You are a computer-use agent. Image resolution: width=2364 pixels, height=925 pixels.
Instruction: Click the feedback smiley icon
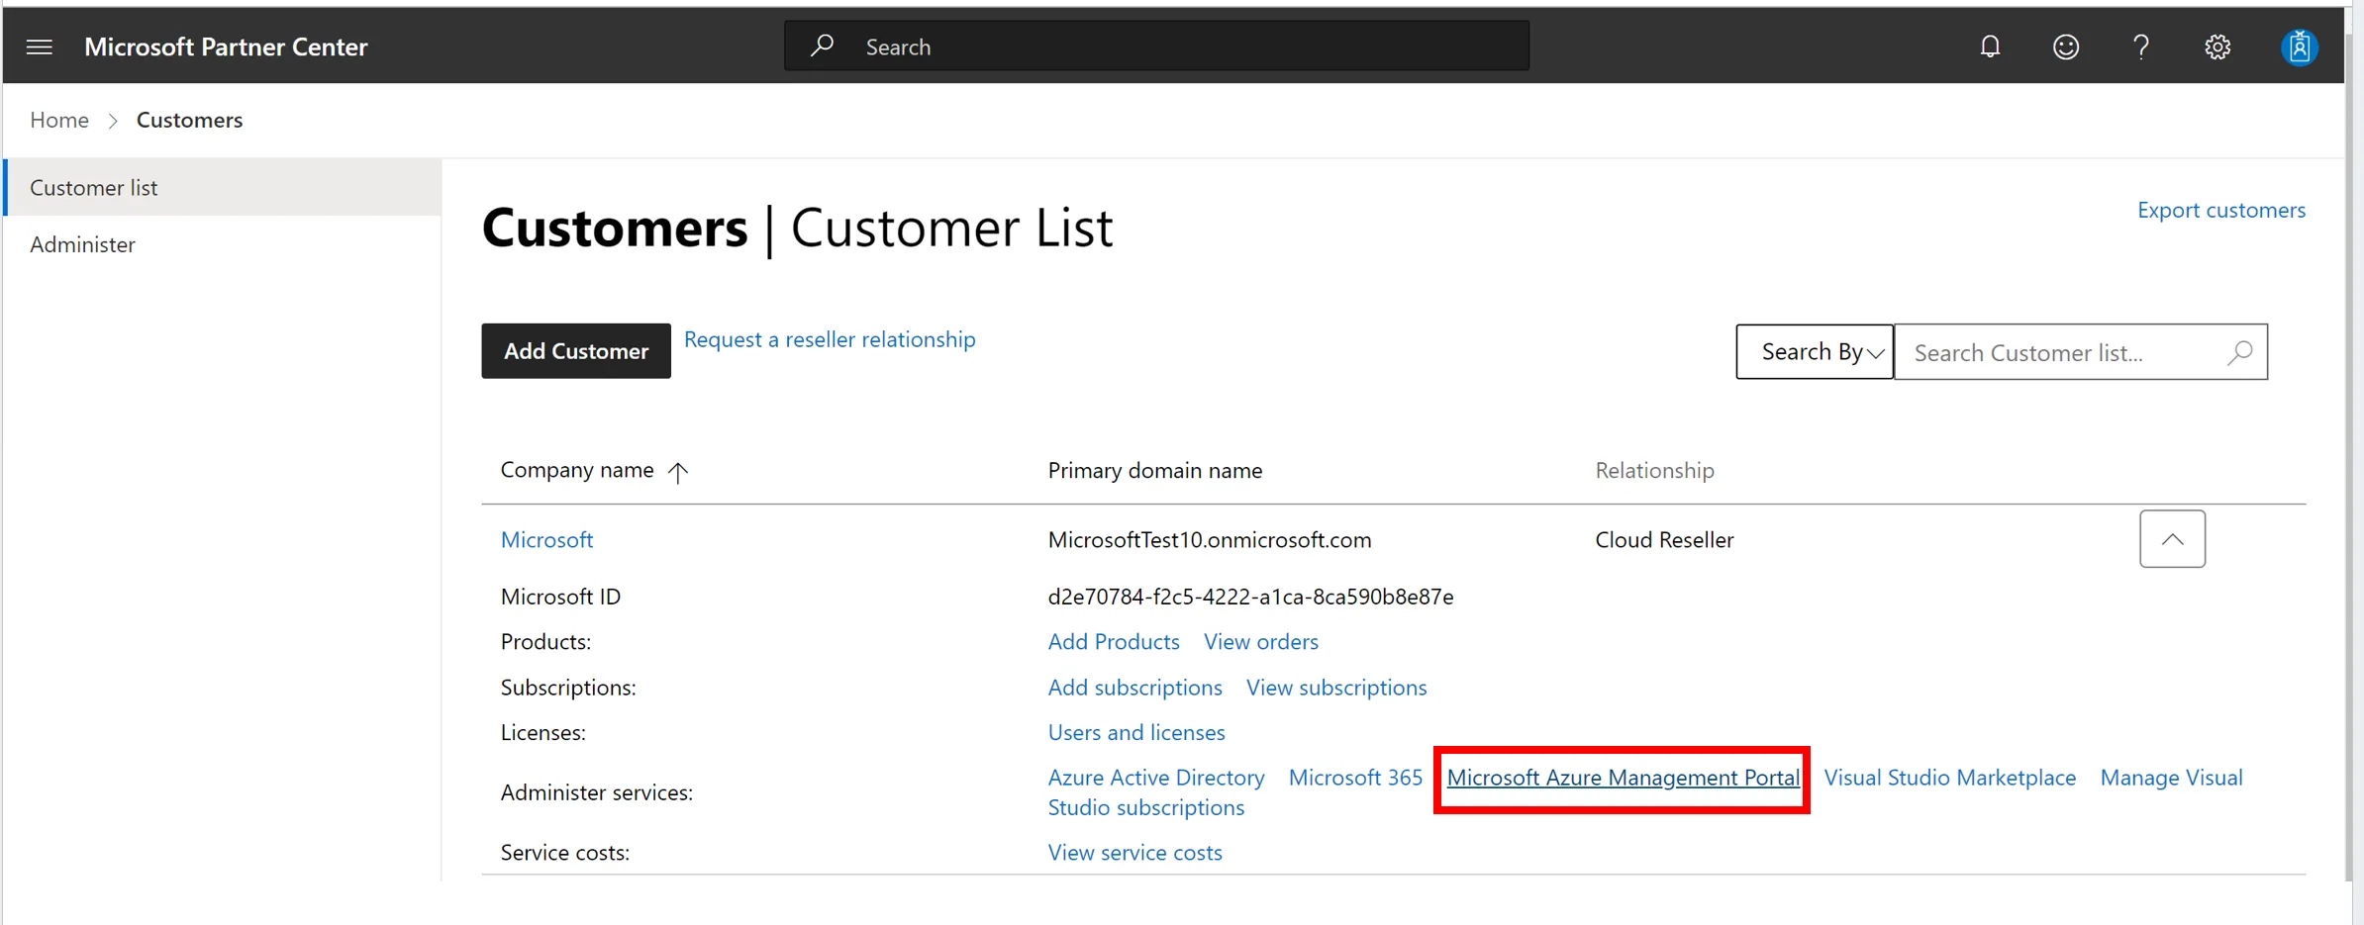pos(2066,46)
